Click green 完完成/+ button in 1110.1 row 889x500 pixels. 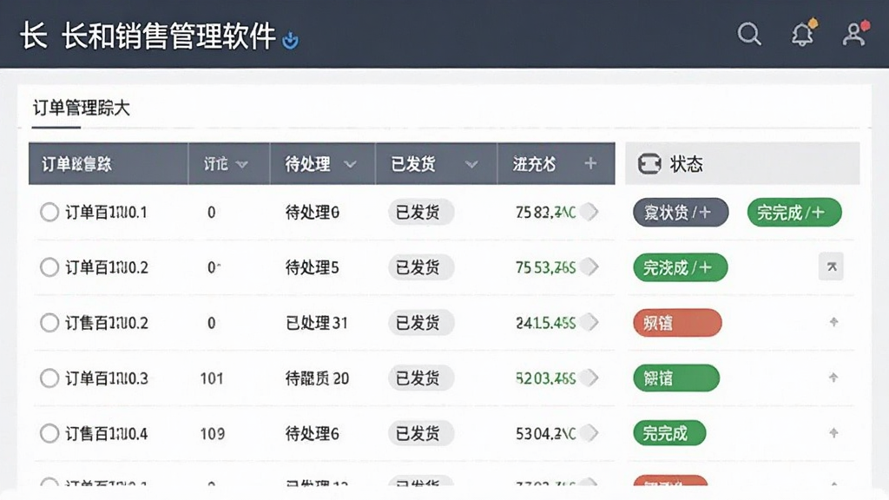click(794, 213)
